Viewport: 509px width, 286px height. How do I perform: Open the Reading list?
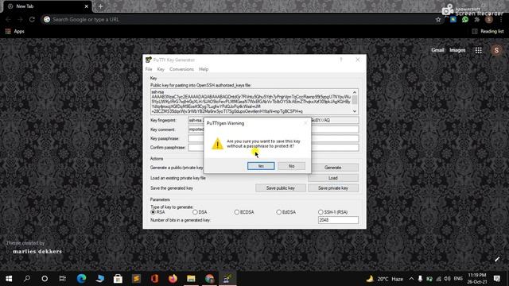488,32
